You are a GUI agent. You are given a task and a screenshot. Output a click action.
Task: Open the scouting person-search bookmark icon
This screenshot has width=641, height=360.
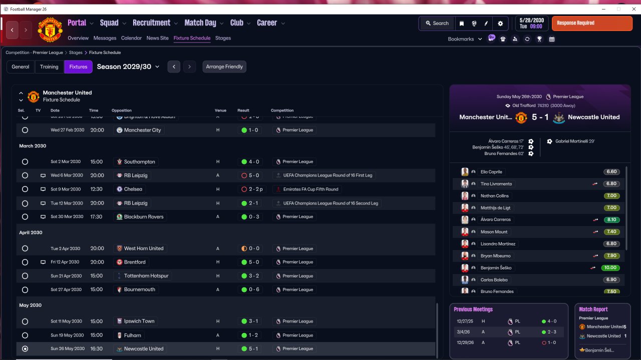click(515, 39)
